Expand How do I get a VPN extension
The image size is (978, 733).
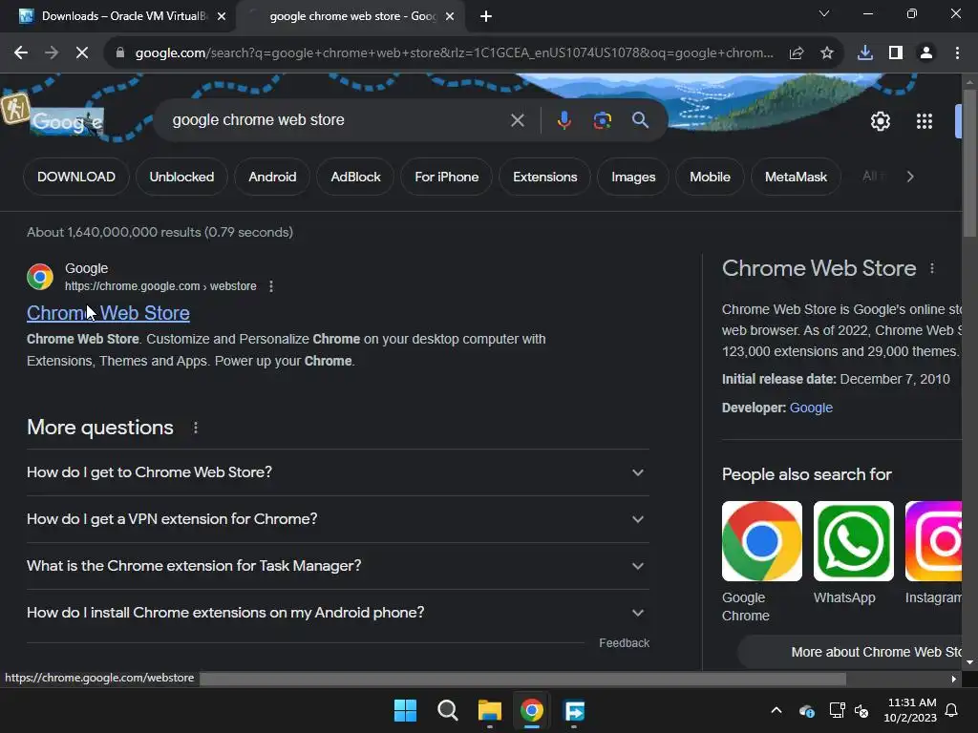[337, 519]
